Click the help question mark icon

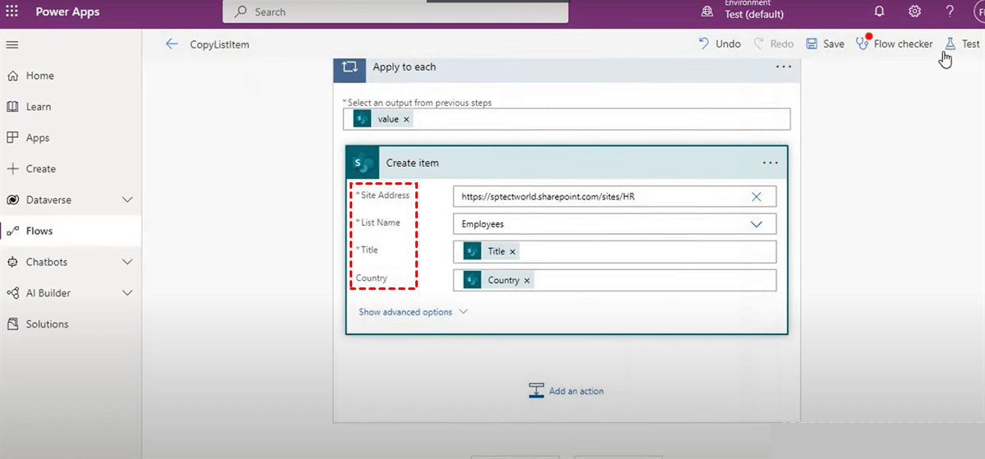pos(950,11)
